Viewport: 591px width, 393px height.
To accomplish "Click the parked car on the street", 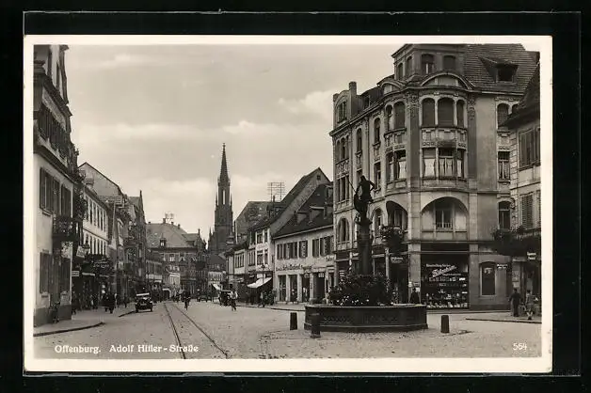I will tap(144, 303).
